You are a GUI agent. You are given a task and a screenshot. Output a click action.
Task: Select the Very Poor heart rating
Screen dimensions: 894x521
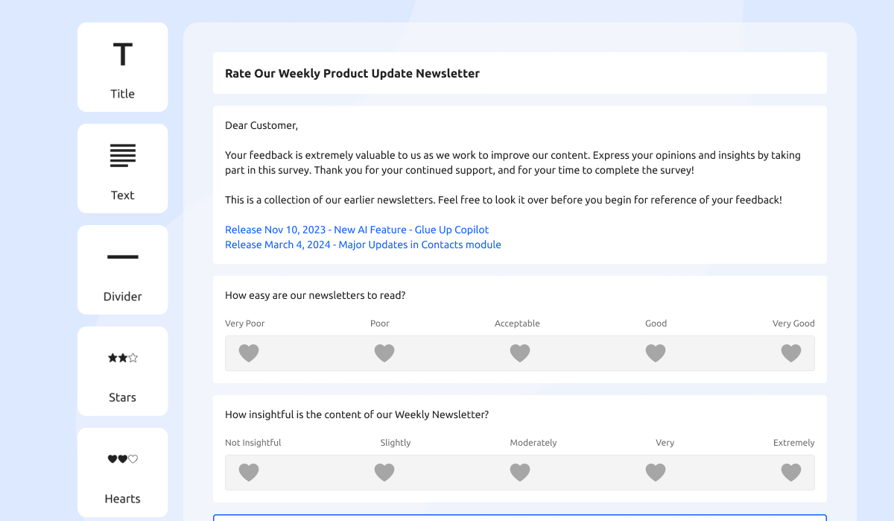point(249,353)
